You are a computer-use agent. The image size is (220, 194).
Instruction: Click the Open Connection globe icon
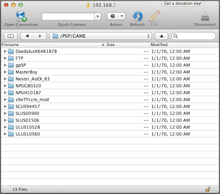click(21, 16)
